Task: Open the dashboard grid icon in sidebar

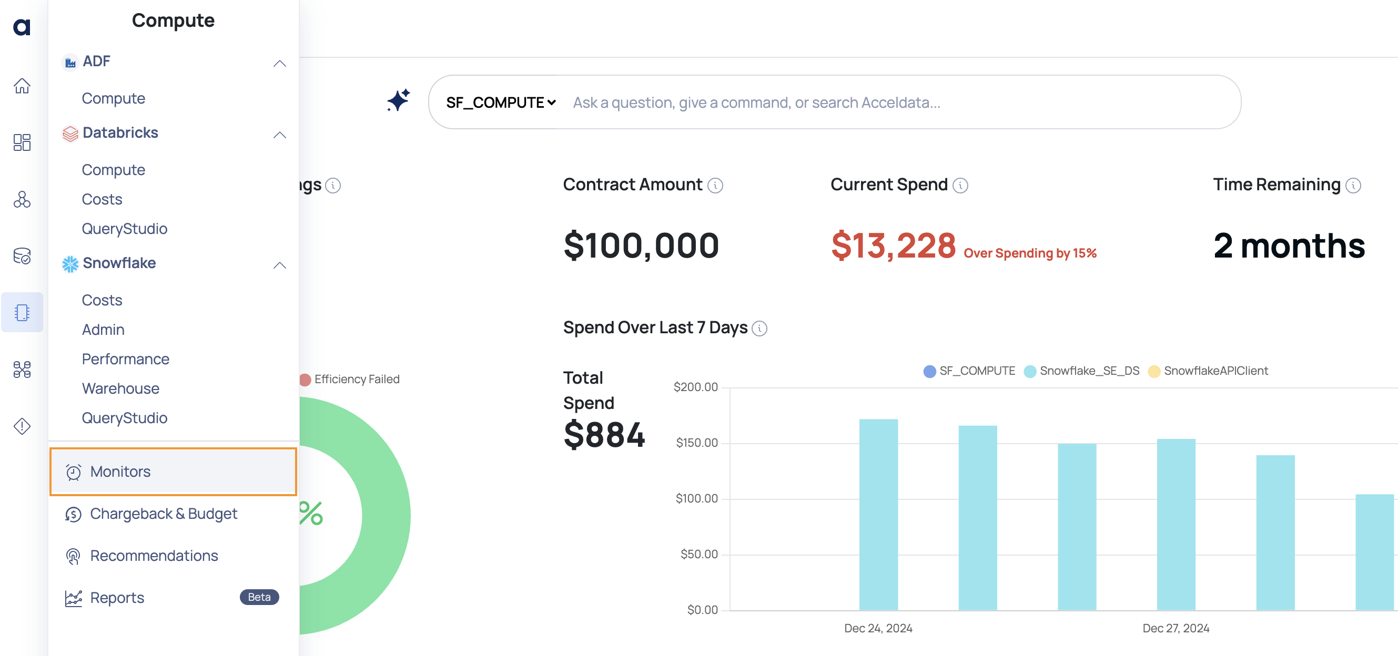Action: click(x=22, y=142)
